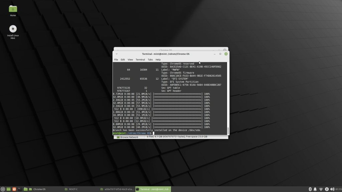Switch to Chrome OS folder taskbar window
Image resolution: width=342 pixels, height=192 pixels.
39,189
